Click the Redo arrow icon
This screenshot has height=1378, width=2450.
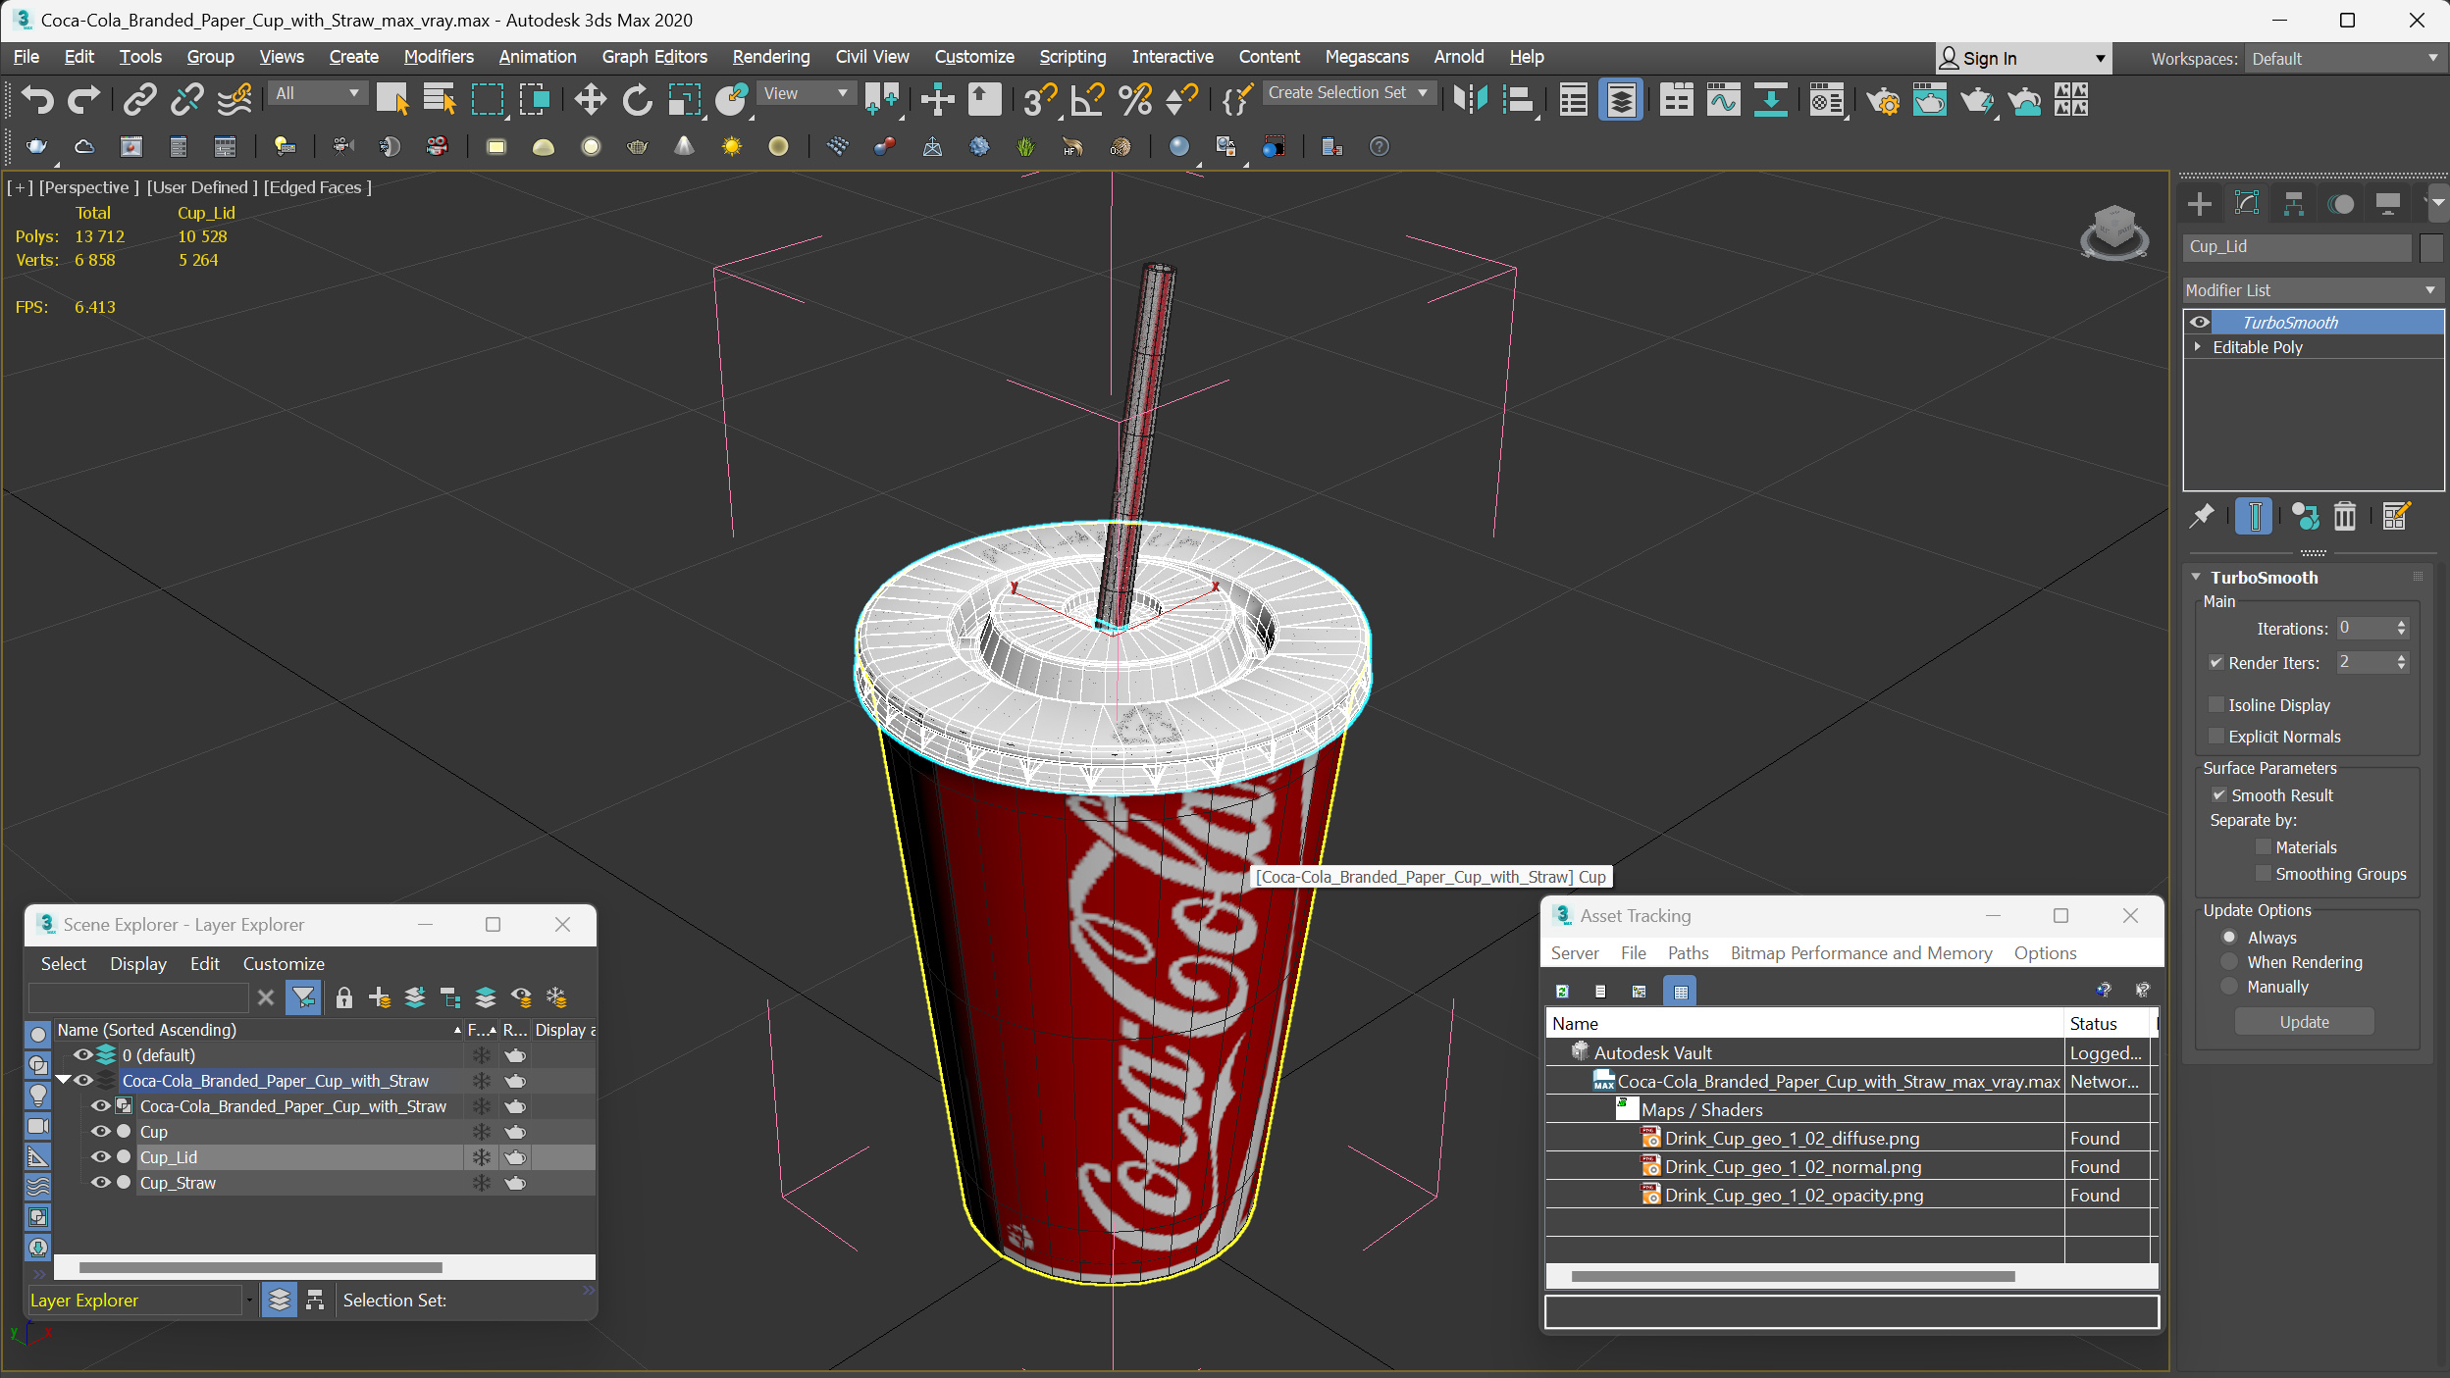(83, 99)
